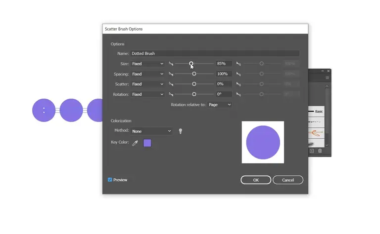The image size is (380, 234).
Task: Open the Scatter Fixed dropdown
Action: (x=147, y=84)
